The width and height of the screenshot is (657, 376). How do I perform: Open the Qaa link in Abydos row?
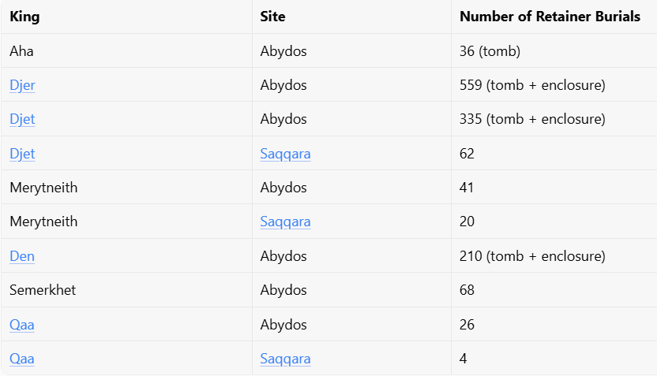tap(22, 325)
